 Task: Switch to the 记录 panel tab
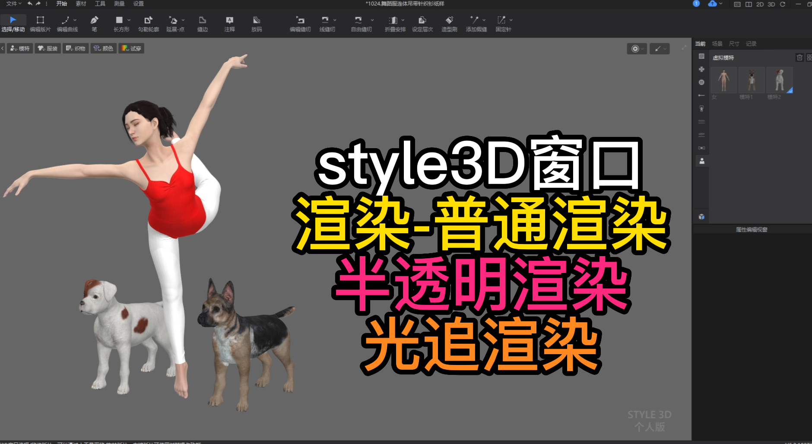coord(751,44)
